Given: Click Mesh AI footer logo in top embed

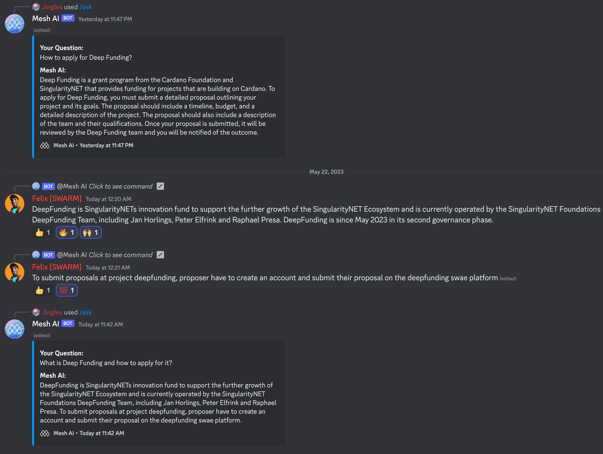Looking at the screenshot, I should point(45,146).
